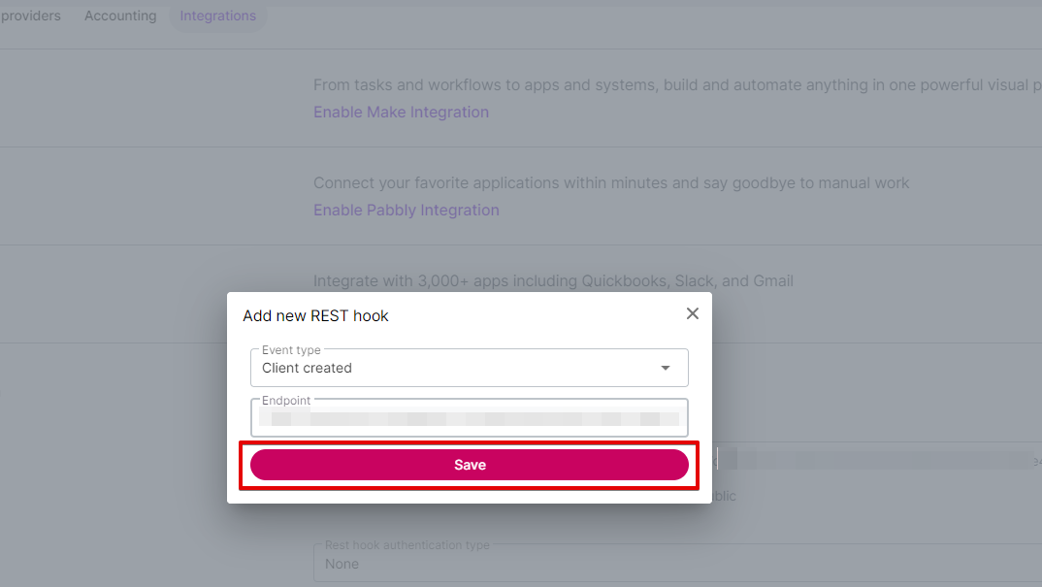The height and width of the screenshot is (587, 1042).
Task: Open the Rest hook authentication type dropdown
Action: point(678,563)
